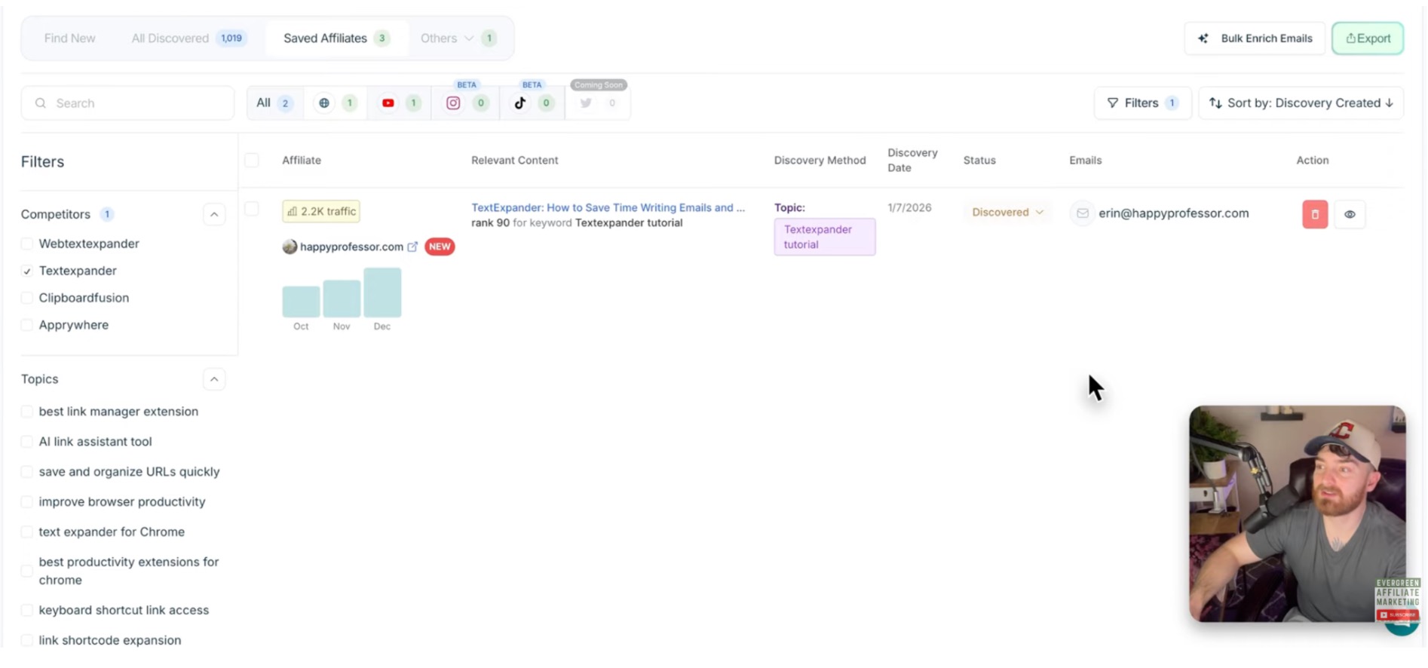Viewport: 1428px width, 668px height.
Task: Click the Export button
Action: coord(1367,38)
